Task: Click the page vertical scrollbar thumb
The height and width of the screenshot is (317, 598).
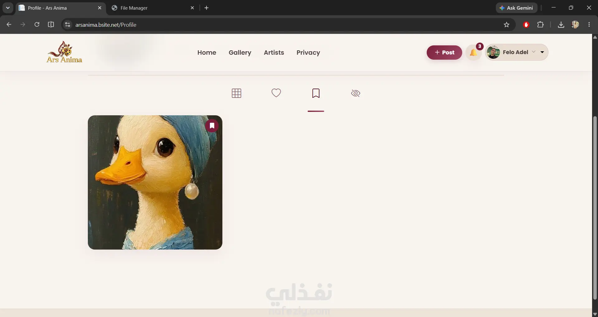Action: tap(595, 208)
